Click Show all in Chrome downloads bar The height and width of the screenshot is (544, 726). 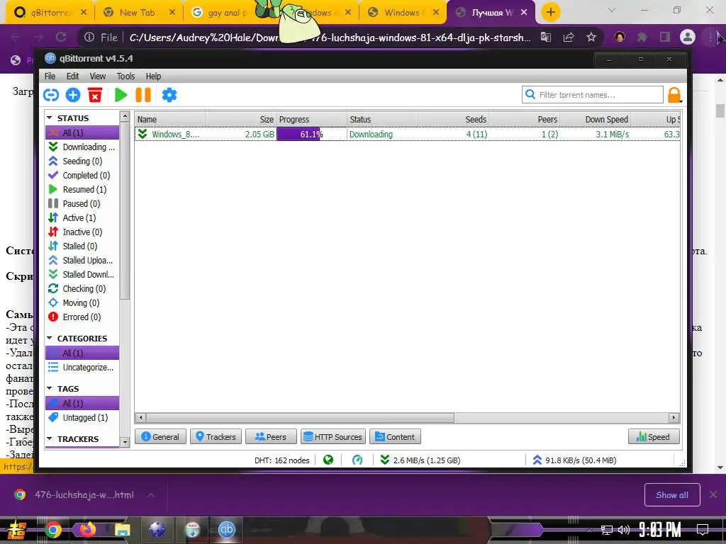click(672, 495)
